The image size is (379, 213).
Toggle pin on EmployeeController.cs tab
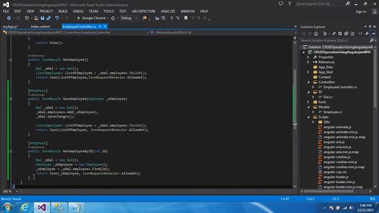click(x=100, y=26)
